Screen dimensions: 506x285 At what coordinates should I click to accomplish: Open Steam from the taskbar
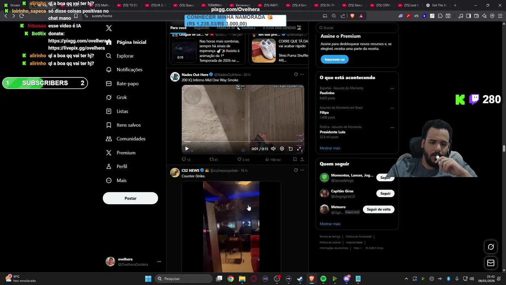[x=300, y=279]
